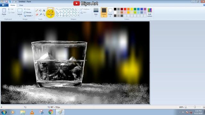205x115 pixels.
Task: Click the Resize button
Action: [x=28, y=12]
